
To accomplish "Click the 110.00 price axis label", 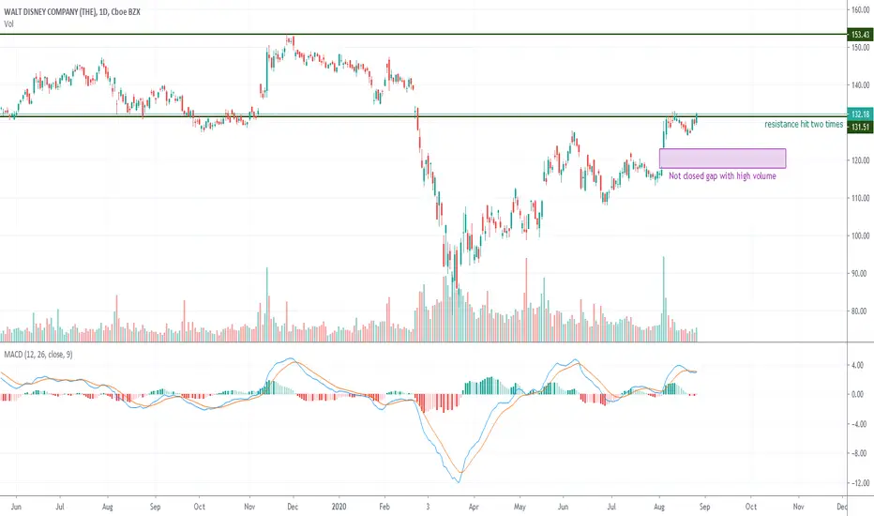I will point(860,198).
